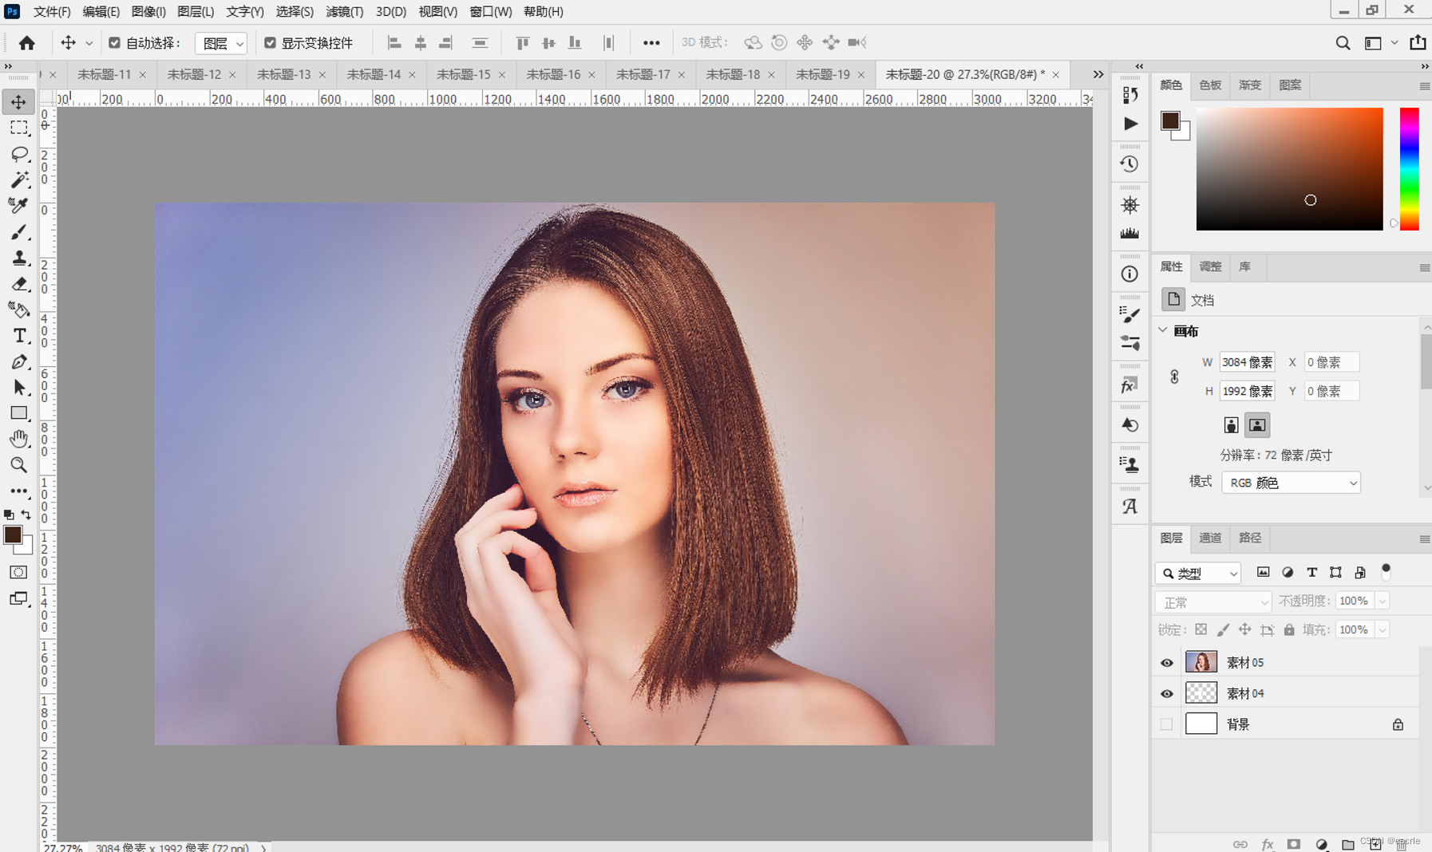Screen dimensions: 1432x852
Task: Open the fill 100% dropdown arrow
Action: click(1383, 630)
